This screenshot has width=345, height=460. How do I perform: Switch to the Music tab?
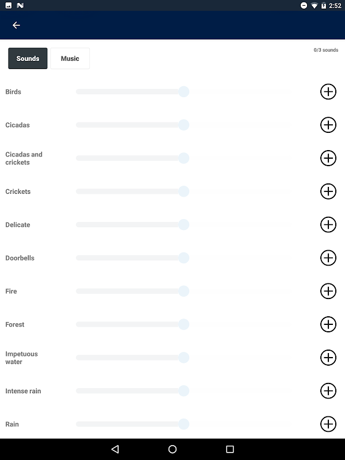pos(70,59)
